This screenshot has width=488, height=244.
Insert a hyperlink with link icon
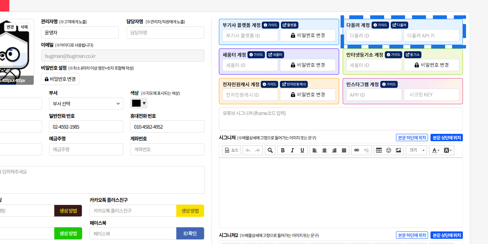(356, 150)
